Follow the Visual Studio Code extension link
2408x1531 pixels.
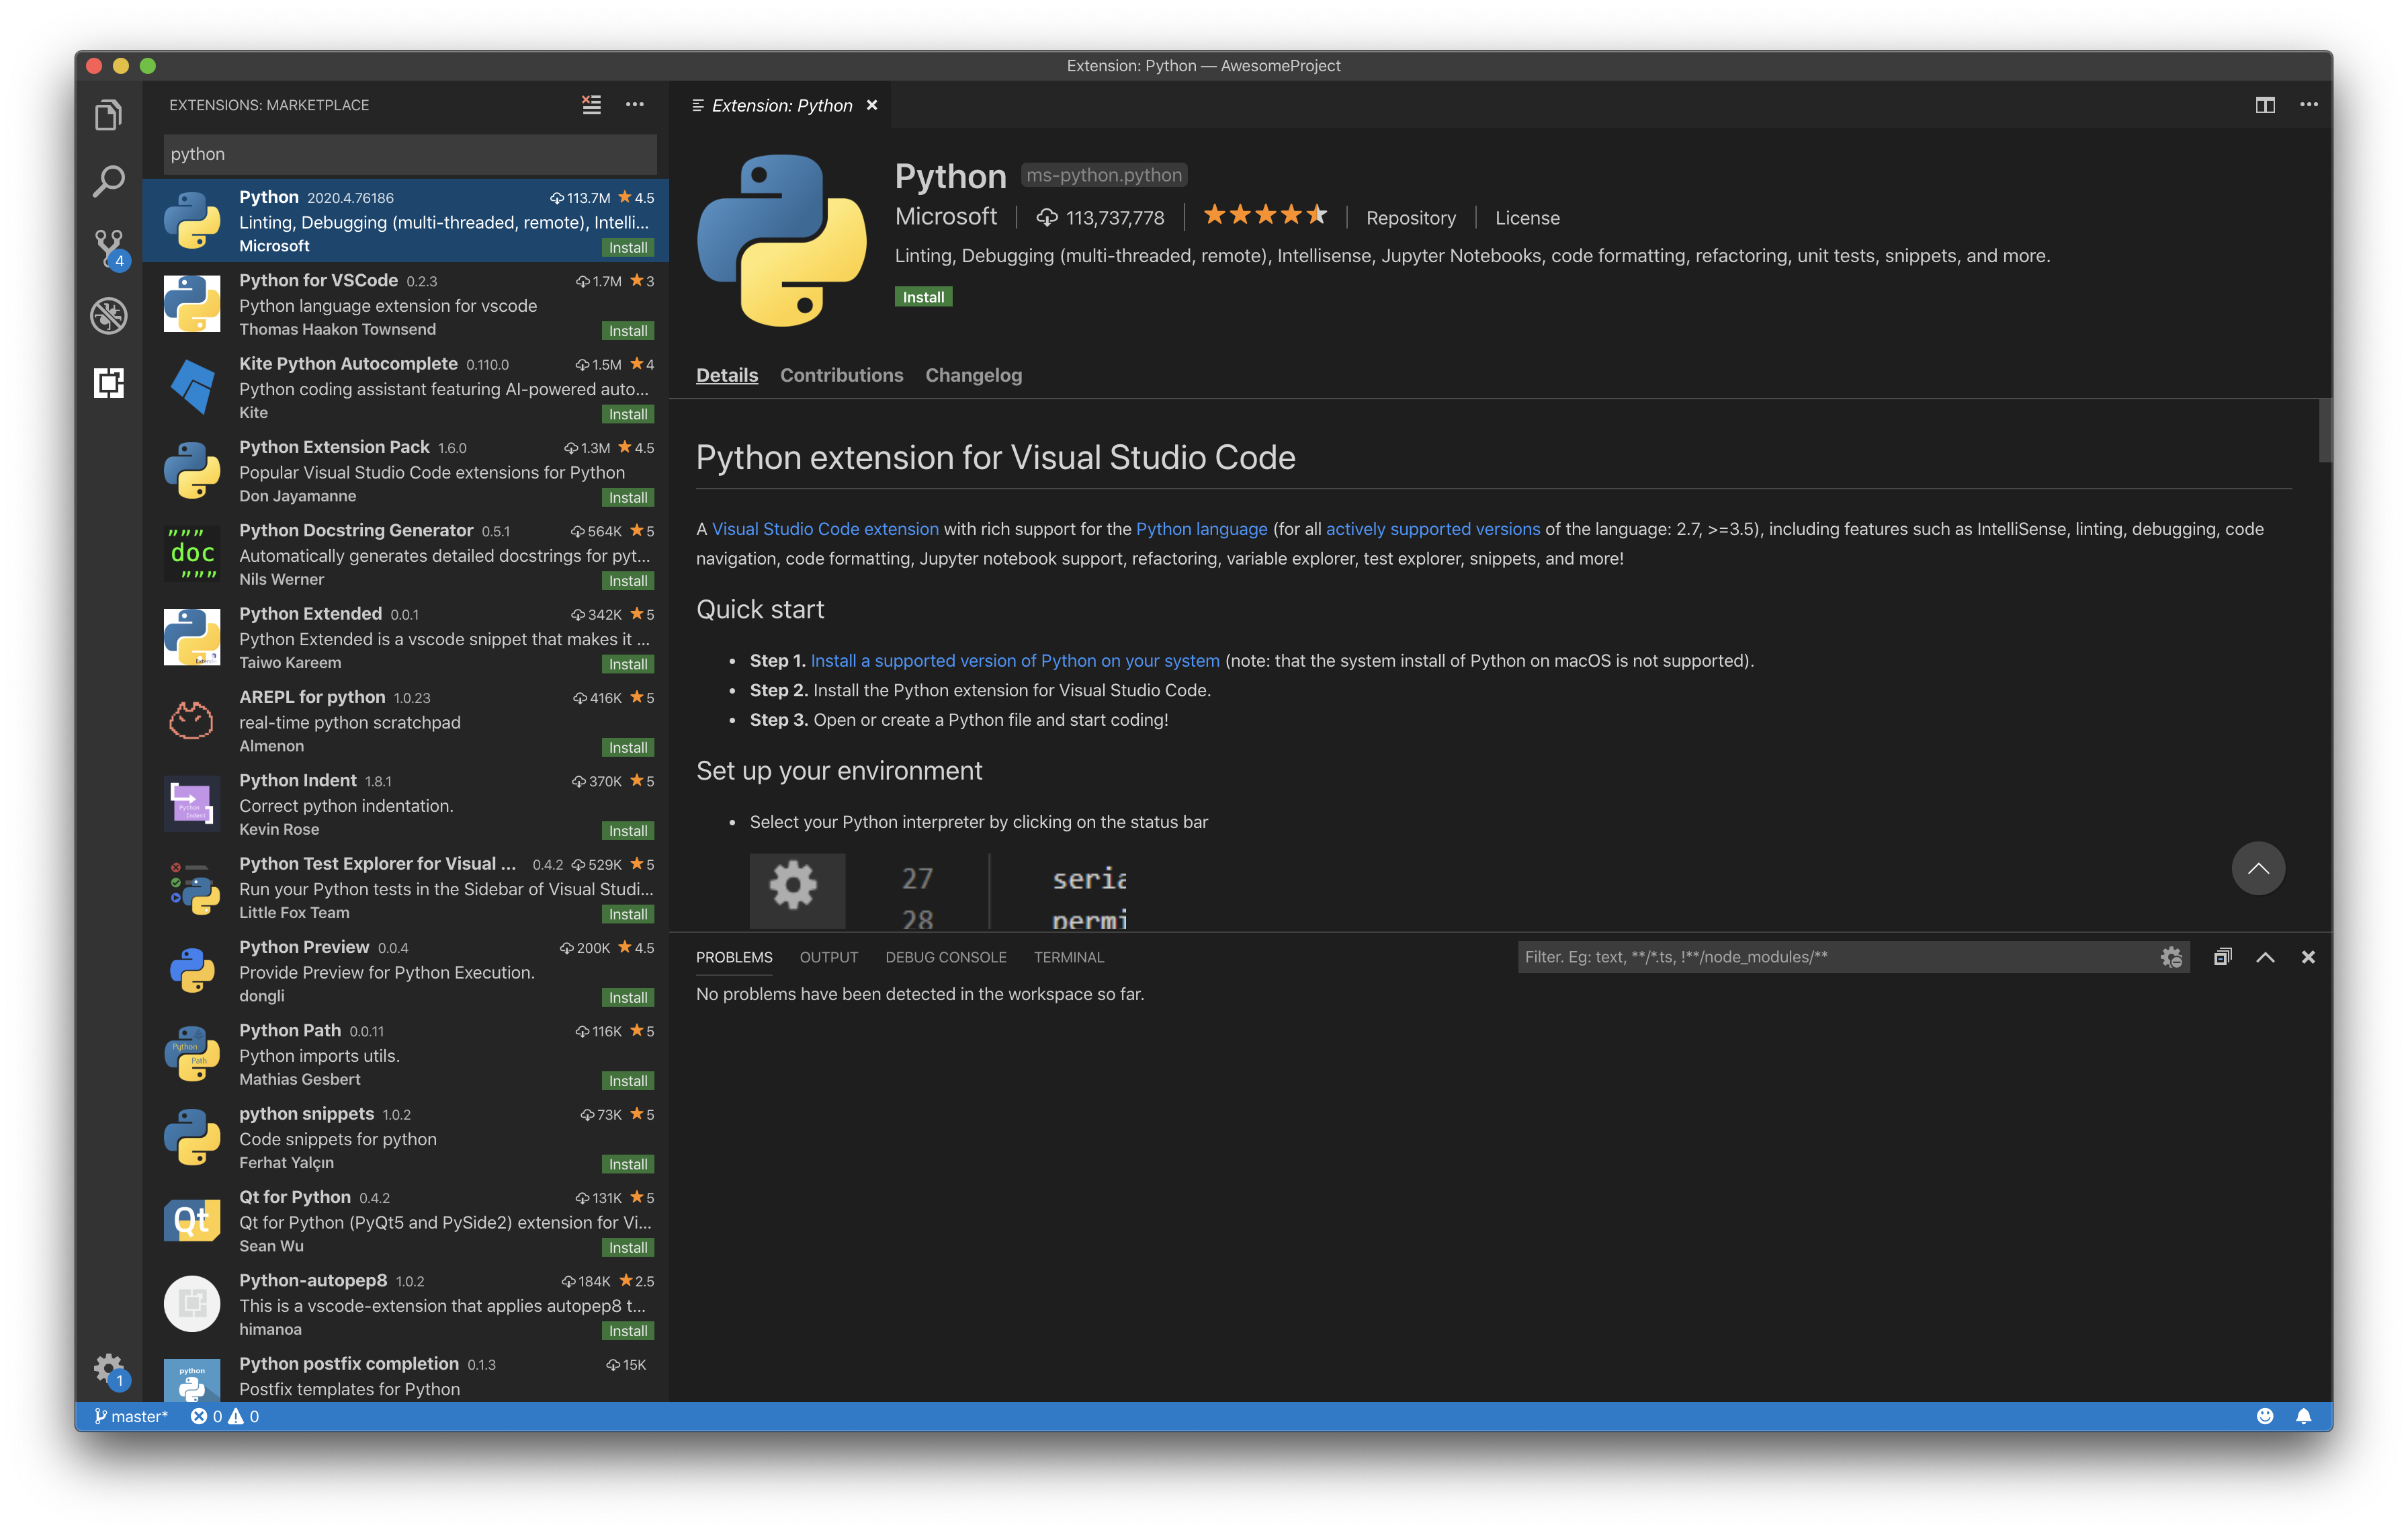pyautogui.click(x=825, y=529)
